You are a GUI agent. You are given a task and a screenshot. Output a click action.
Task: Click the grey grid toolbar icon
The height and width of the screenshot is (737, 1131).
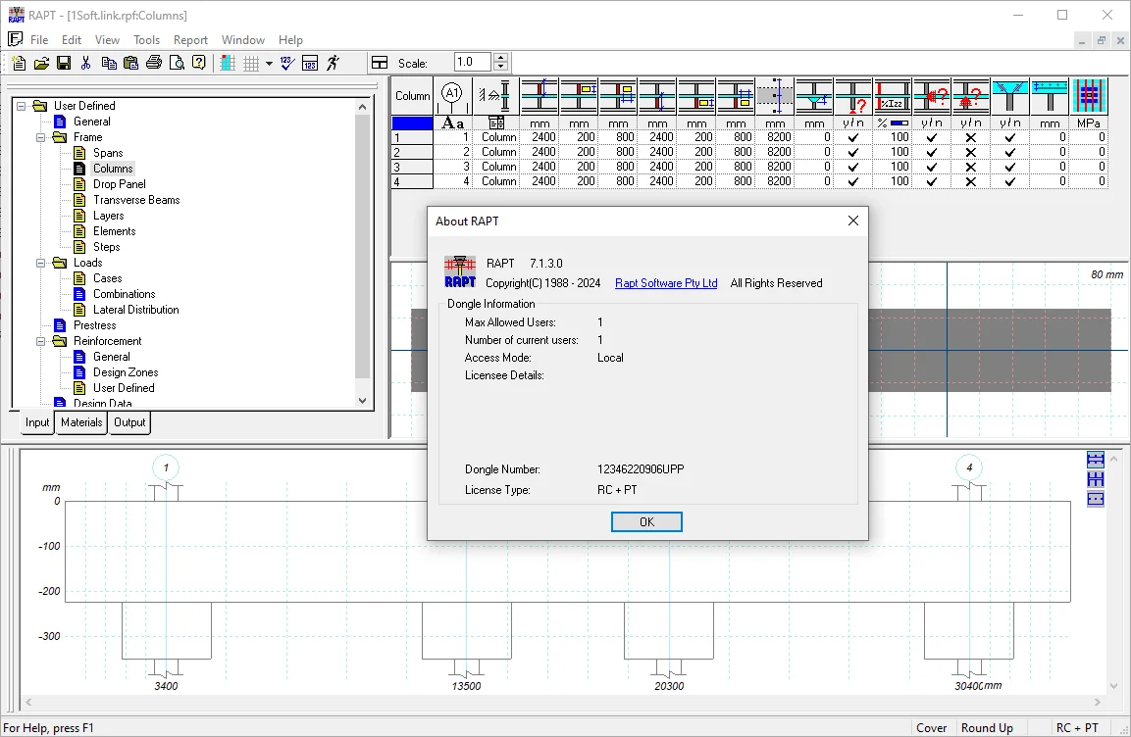(x=251, y=64)
